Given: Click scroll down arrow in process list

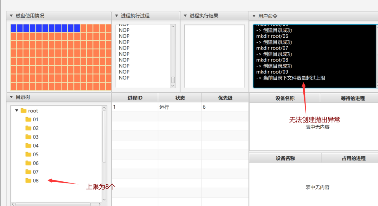Looking at the screenshot, I should coord(173,86).
